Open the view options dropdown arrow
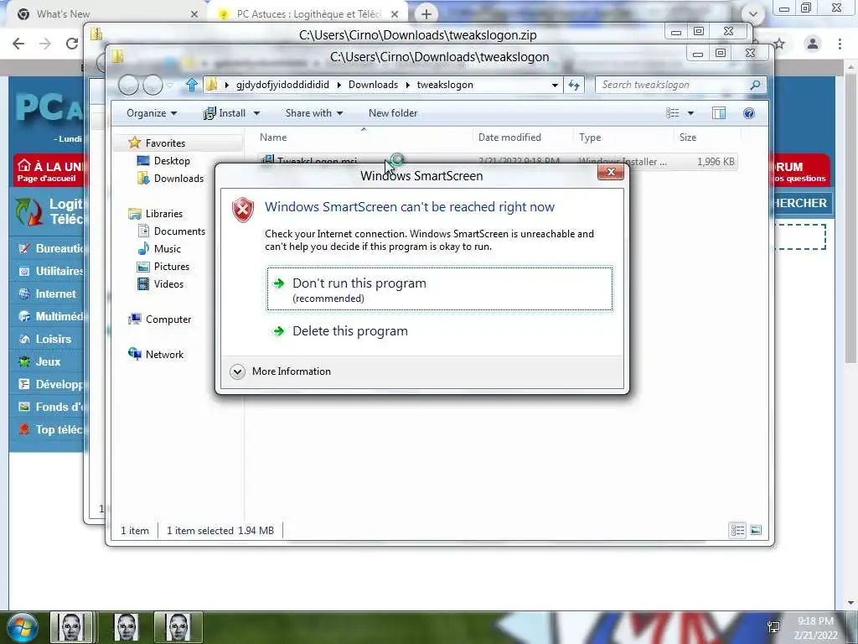This screenshot has width=858, height=644. coord(690,113)
